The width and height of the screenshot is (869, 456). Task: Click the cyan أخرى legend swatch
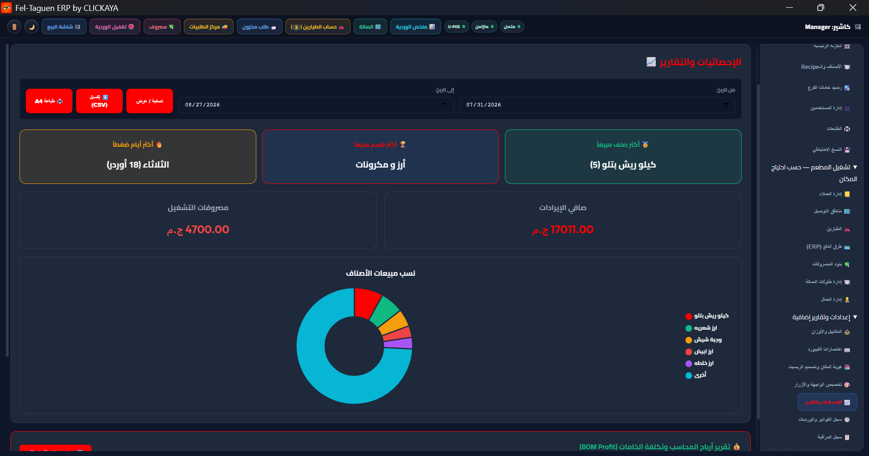[688, 375]
